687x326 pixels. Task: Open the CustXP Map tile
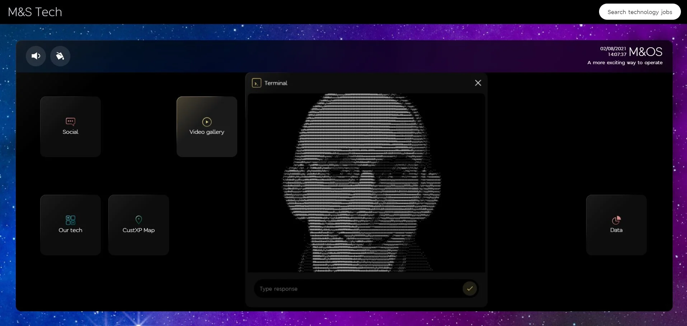click(139, 225)
